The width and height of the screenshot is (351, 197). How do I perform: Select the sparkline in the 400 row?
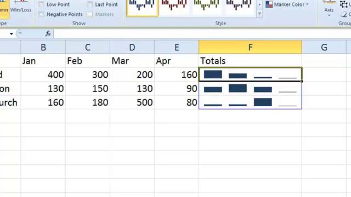(250, 74)
